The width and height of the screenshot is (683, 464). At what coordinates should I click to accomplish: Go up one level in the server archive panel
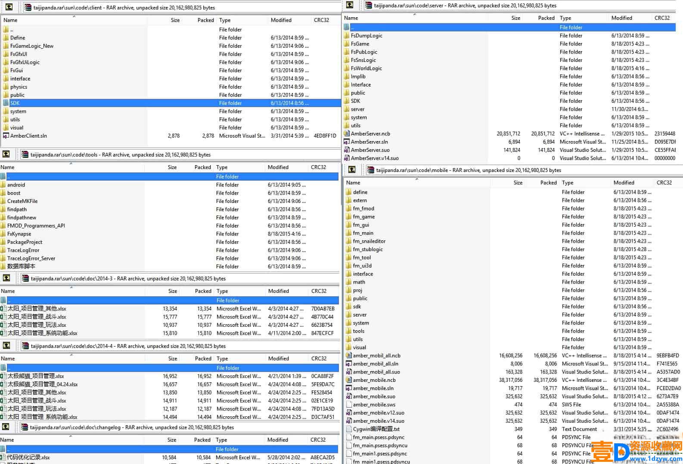[350, 5]
